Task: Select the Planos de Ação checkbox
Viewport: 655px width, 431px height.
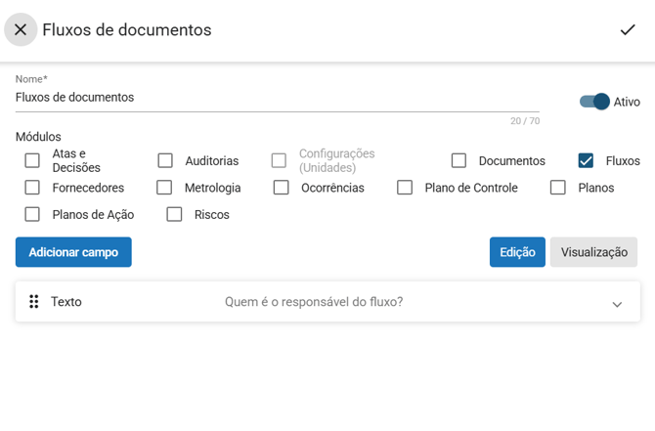Action: 33,214
